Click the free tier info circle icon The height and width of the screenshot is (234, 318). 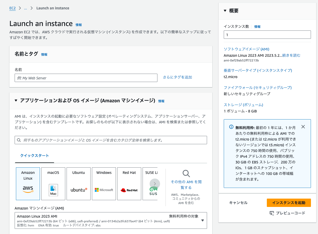(231, 127)
